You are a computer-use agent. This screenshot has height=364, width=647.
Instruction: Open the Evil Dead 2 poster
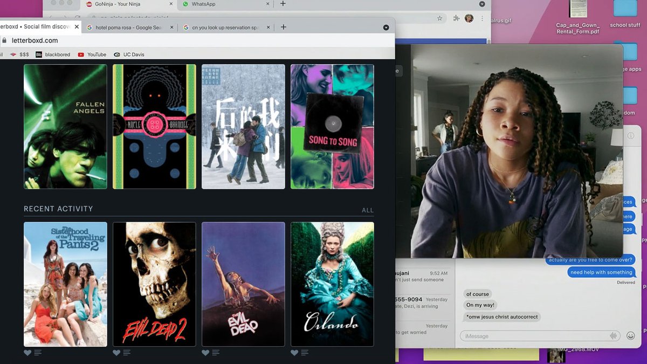point(154,284)
